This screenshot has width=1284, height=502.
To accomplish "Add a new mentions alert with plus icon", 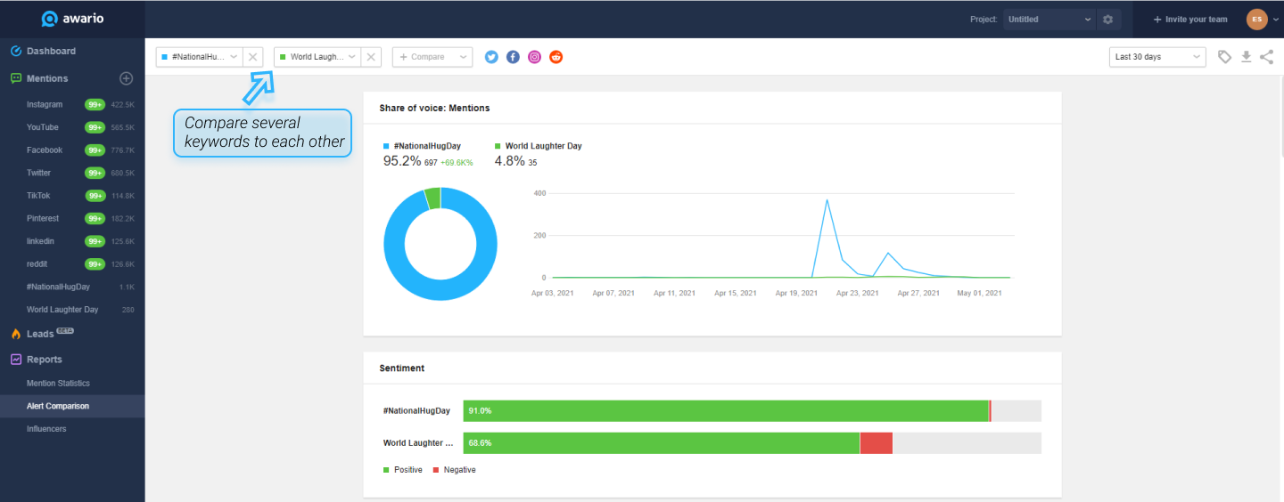I will (x=127, y=78).
